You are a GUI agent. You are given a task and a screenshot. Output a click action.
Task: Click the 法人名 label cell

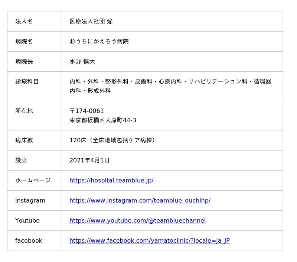(x=24, y=21)
